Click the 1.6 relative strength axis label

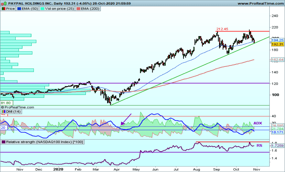pyautogui.click(x=274, y=150)
